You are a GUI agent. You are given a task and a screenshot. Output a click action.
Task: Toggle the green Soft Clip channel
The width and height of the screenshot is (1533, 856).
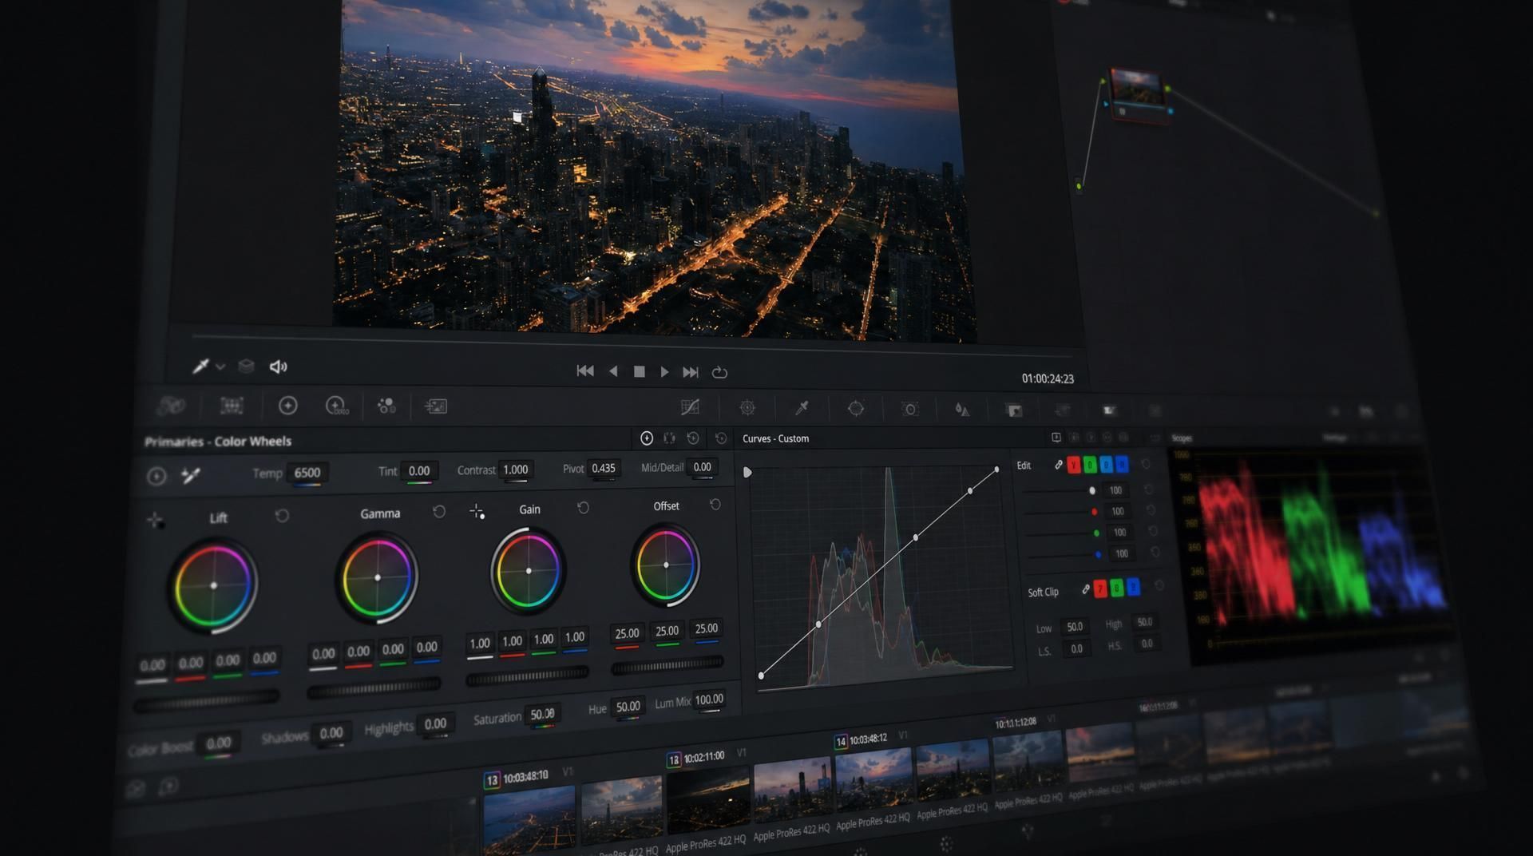point(1117,588)
